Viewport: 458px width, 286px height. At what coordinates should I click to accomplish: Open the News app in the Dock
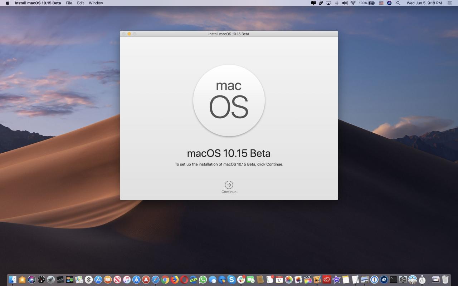pos(117,280)
